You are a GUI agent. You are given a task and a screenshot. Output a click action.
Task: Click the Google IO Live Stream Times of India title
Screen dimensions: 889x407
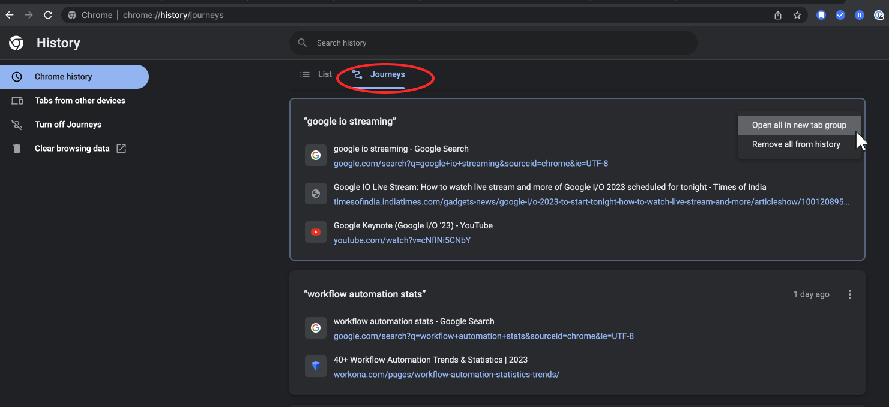point(550,187)
